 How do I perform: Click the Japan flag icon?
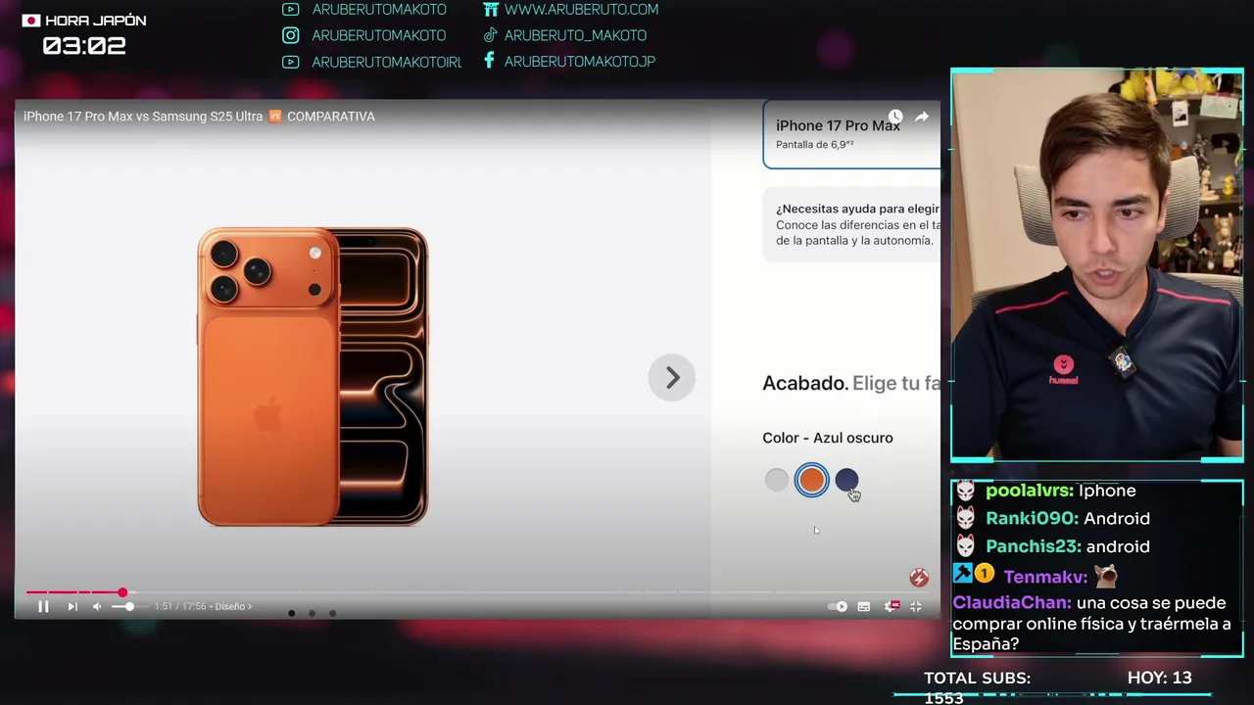pos(31,21)
